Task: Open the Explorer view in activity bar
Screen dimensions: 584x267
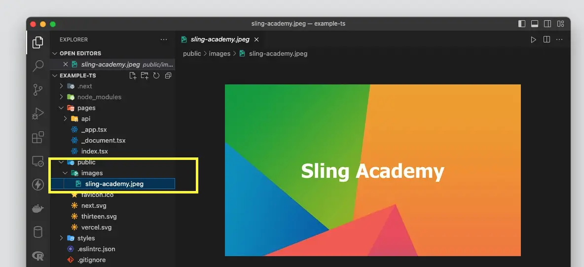Action: pyautogui.click(x=37, y=42)
